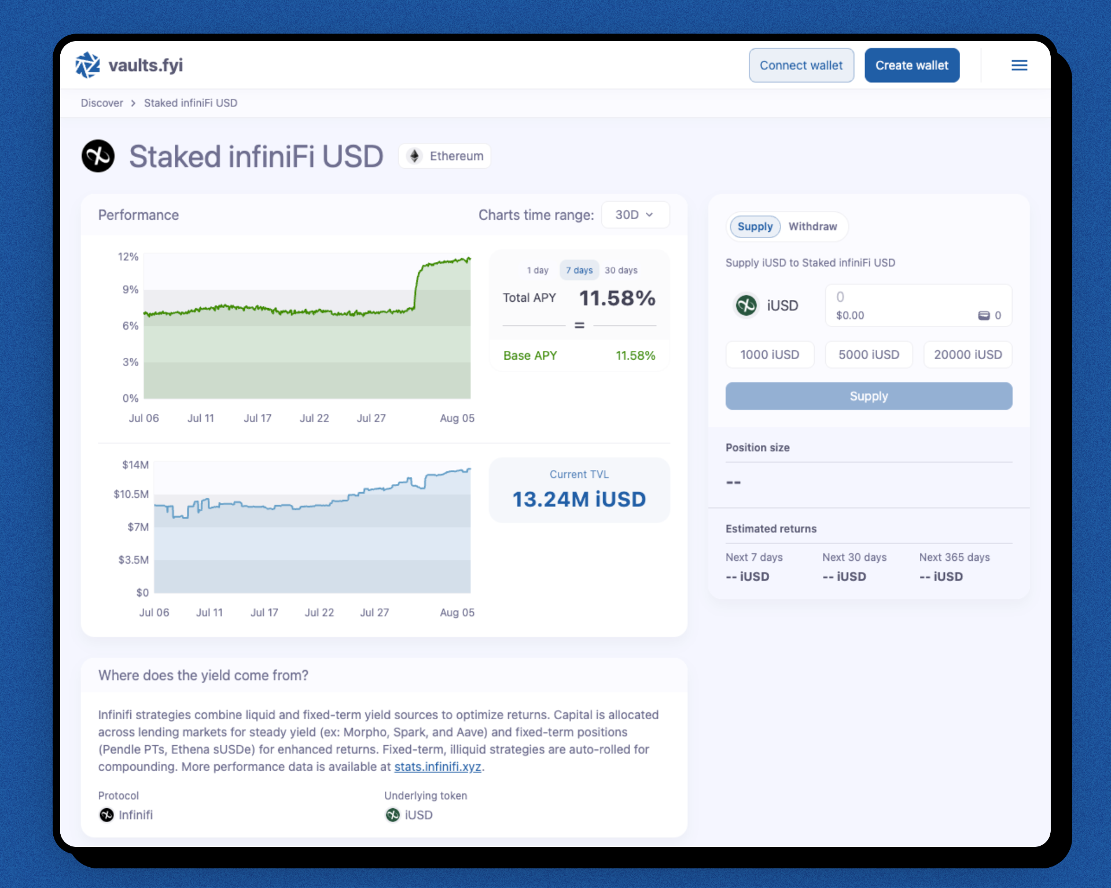Click the Staked infiniFi USD vault logo
Image resolution: width=1111 pixels, height=888 pixels.
(x=98, y=156)
